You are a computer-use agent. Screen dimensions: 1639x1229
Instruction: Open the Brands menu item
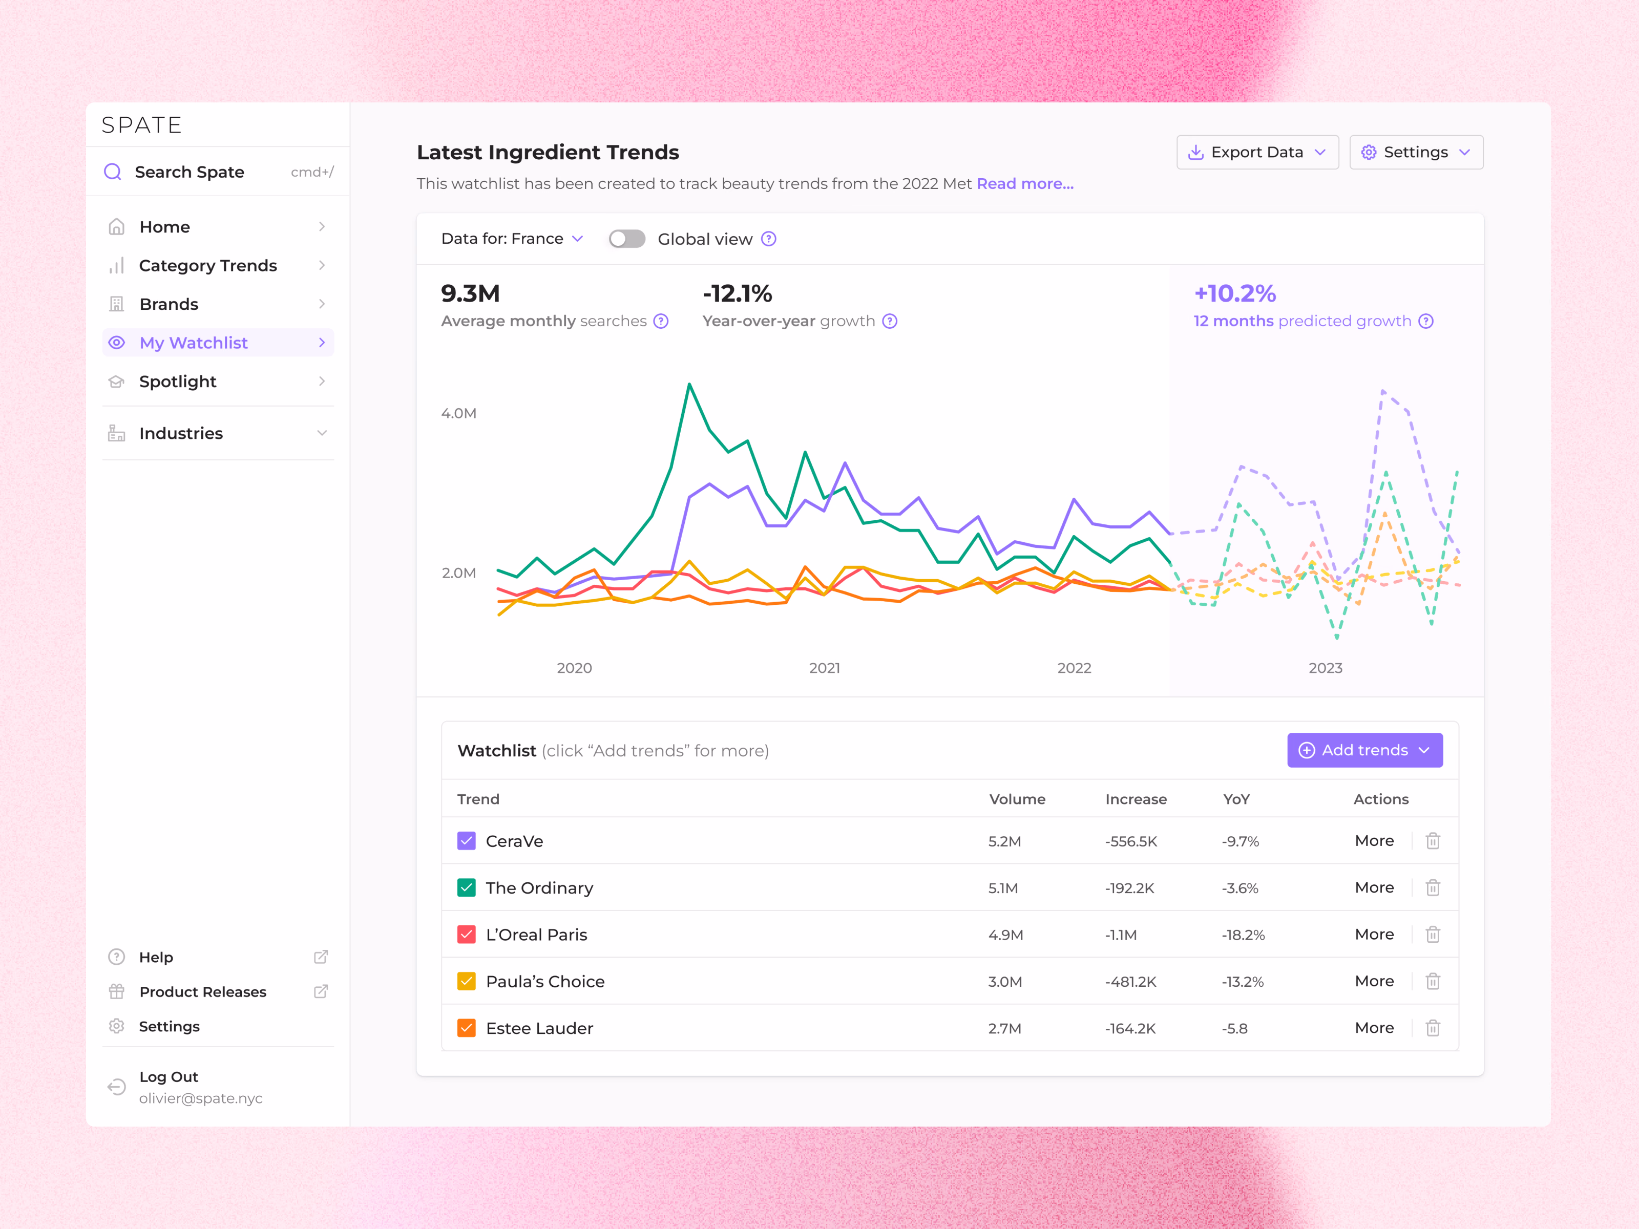218,304
